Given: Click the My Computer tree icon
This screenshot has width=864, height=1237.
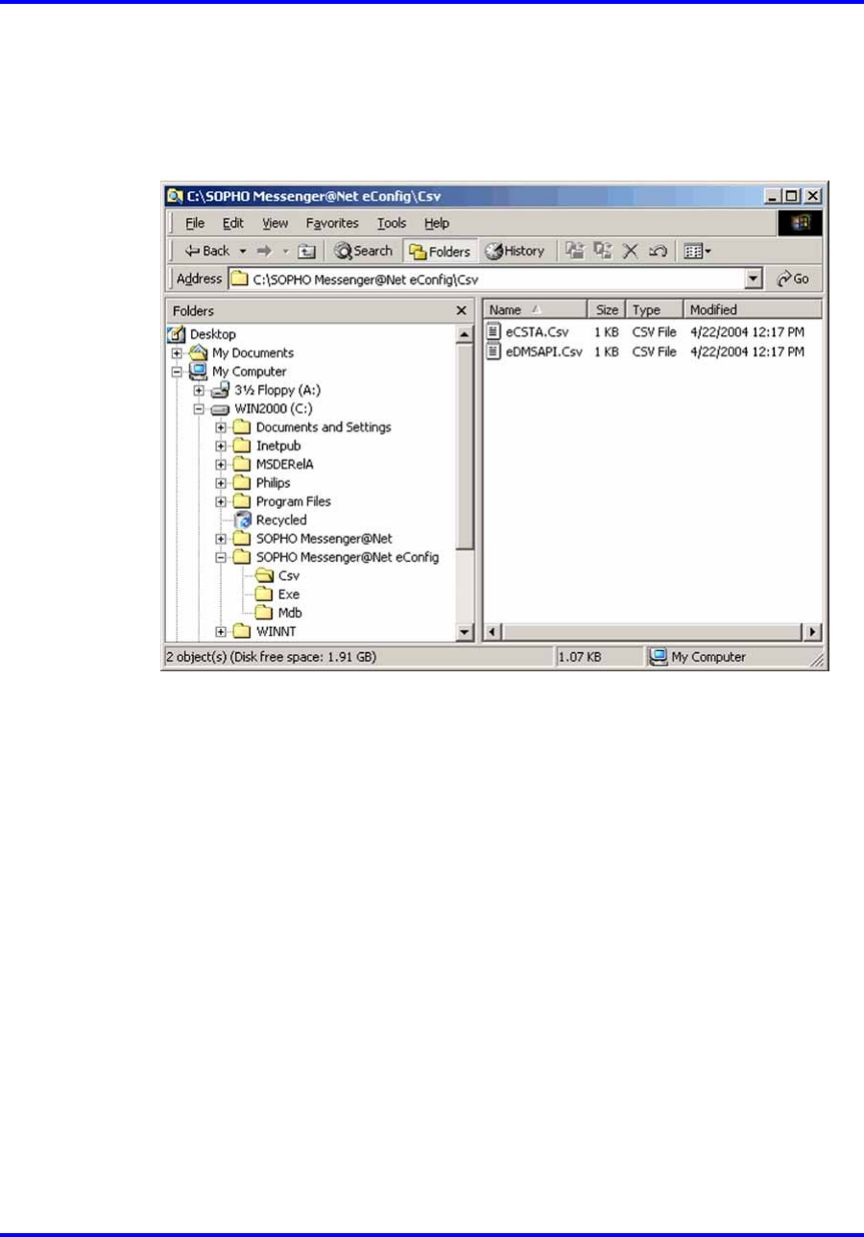Looking at the screenshot, I should 199,372.
